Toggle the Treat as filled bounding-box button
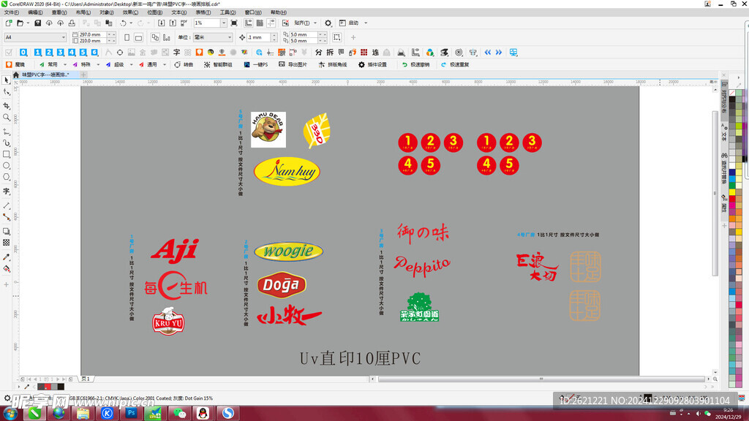Image resolution: width=749 pixels, height=421 pixels. (336, 37)
